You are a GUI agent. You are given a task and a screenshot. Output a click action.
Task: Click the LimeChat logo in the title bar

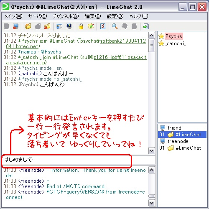[x=6, y=7]
